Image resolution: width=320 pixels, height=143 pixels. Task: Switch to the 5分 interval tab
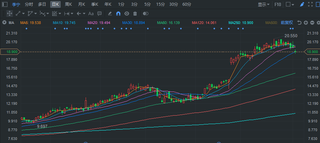pos(147,4)
